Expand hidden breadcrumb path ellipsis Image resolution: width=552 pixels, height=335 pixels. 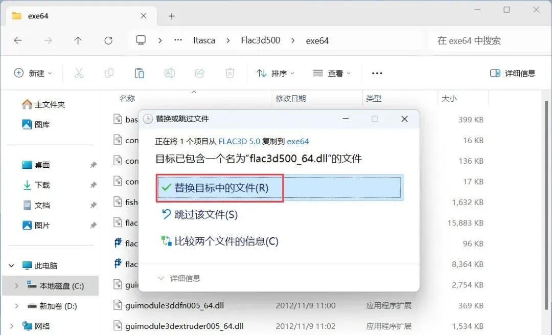178,40
